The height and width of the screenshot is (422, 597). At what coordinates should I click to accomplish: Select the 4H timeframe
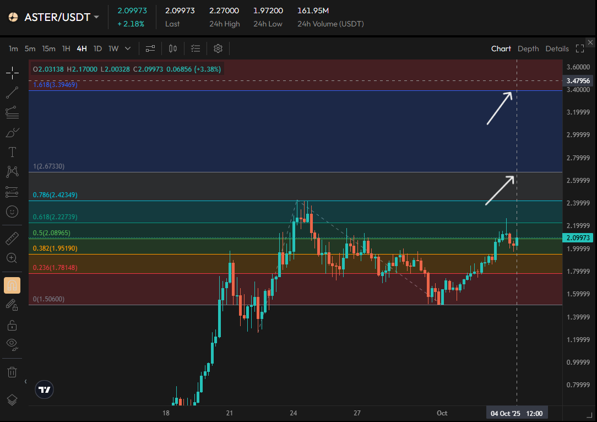pos(82,48)
